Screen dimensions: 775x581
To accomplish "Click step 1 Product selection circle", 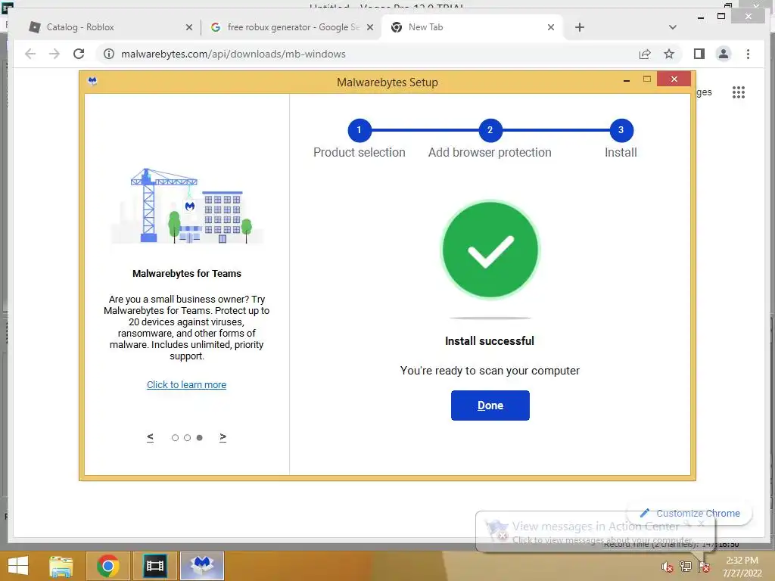I will 359,130.
